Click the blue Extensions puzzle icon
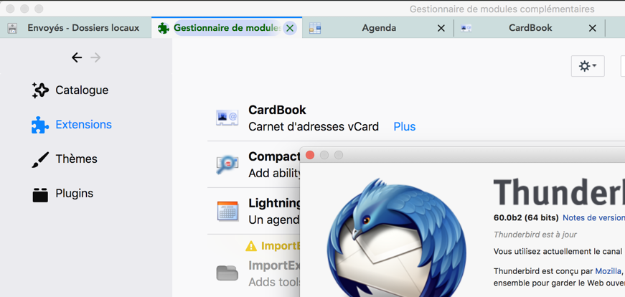 coord(40,125)
